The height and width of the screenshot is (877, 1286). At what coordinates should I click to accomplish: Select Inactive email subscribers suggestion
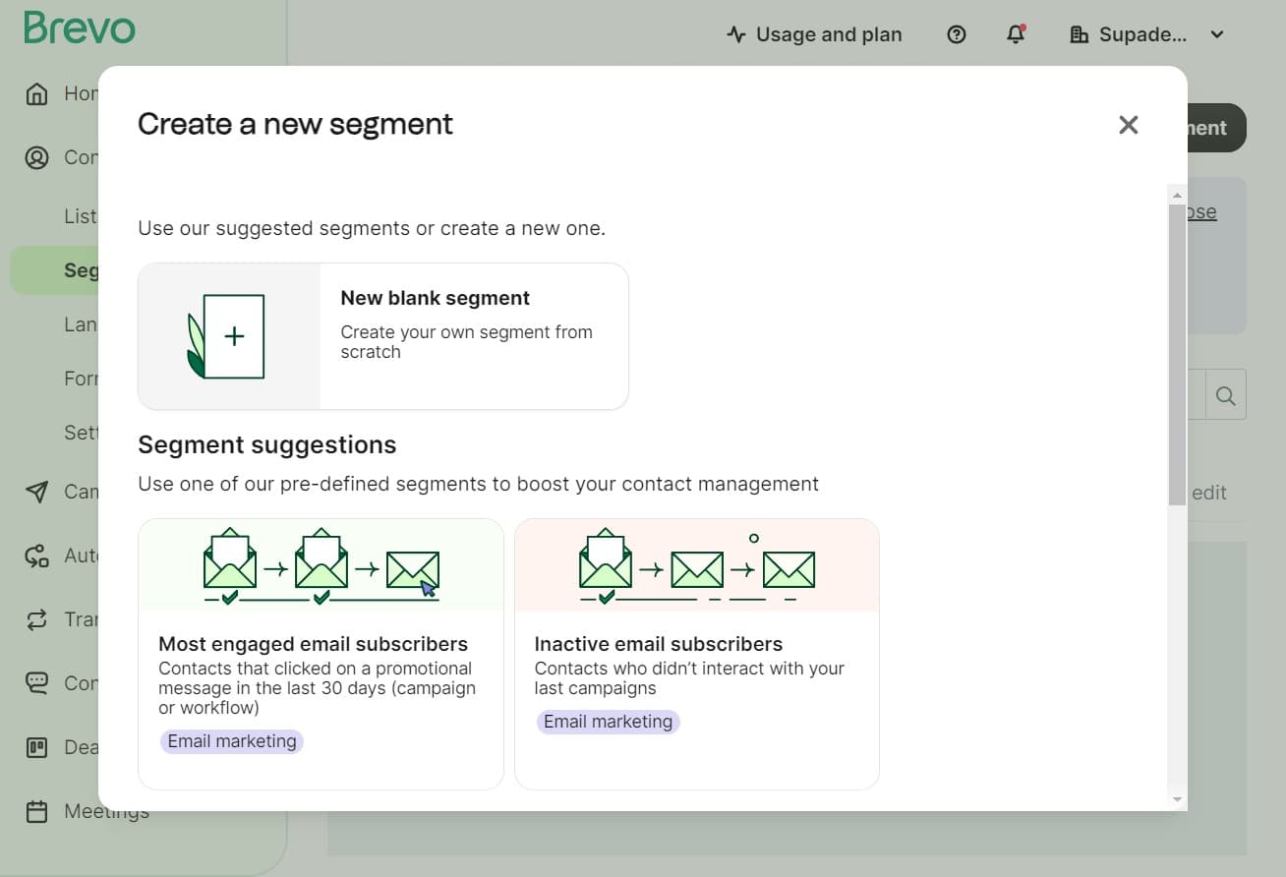(x=696, y=654)
